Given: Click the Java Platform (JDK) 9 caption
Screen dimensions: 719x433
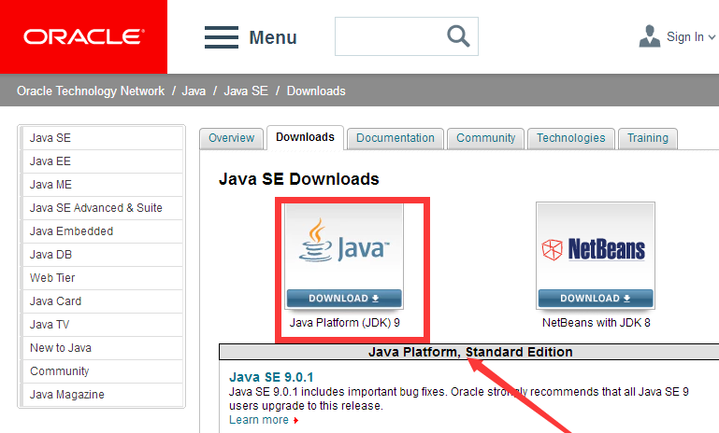Looking at the screenshot, I should [x=344, y=323].
